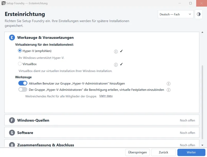Click the Setup Foundry app icon in title bar

[4, 3]
